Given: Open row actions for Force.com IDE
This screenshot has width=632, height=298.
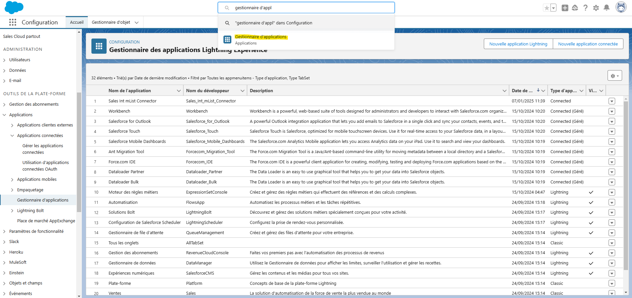Looking at the screenshot, I should 612,162.
